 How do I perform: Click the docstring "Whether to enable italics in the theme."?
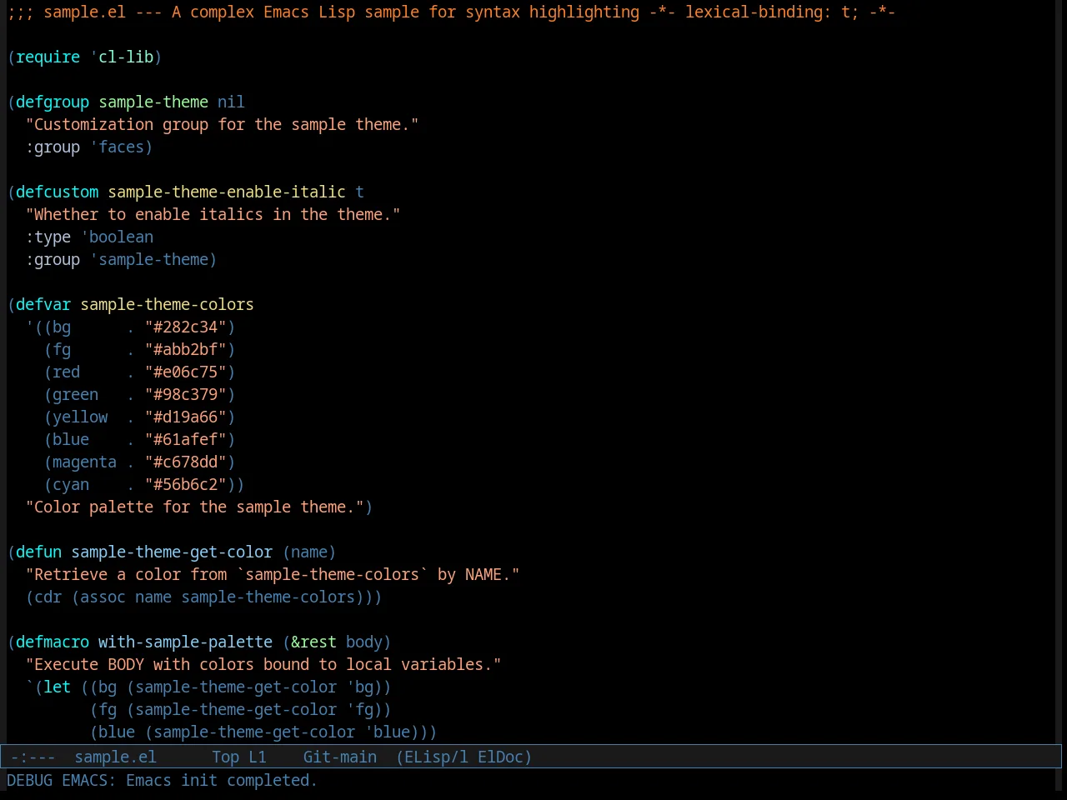(213, 214)
